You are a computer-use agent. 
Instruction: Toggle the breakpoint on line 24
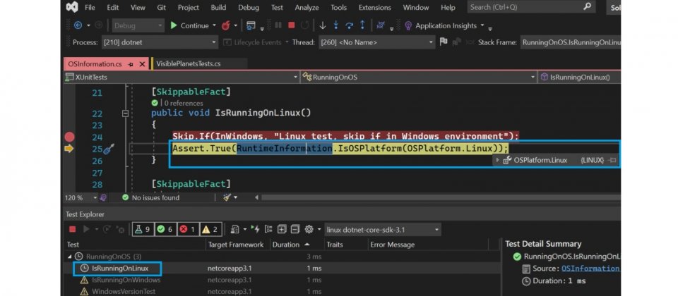69,137
